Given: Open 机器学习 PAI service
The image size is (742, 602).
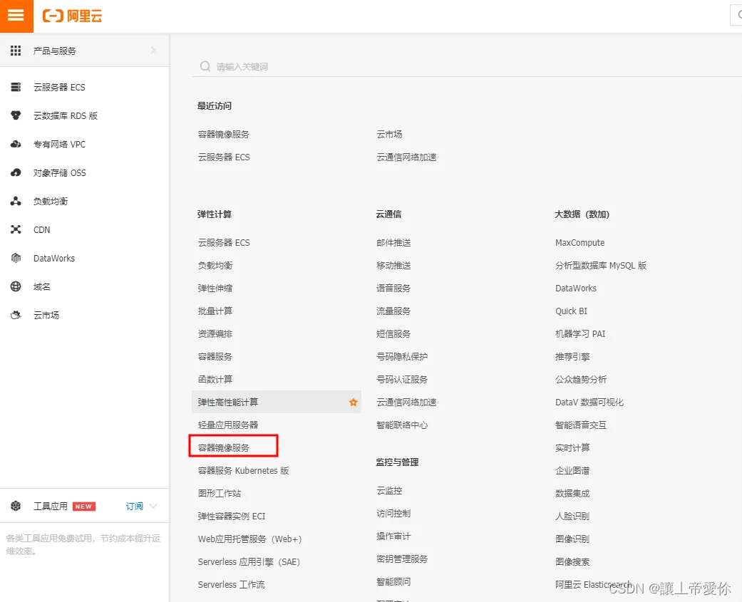Looking at the screenshot, I should coord(580,333).
